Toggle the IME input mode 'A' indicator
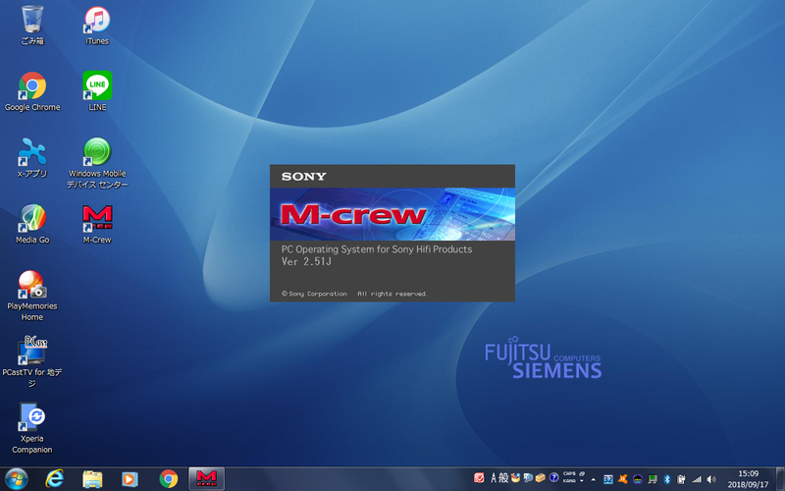The height and width of the screenshot is (491, 785). [x=495, y=478]
